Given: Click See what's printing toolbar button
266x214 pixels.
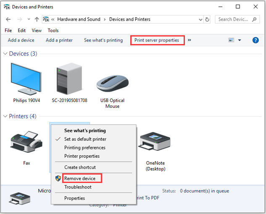Looking at the screenshot, I should pyautogui.click(x=103, y=40).
